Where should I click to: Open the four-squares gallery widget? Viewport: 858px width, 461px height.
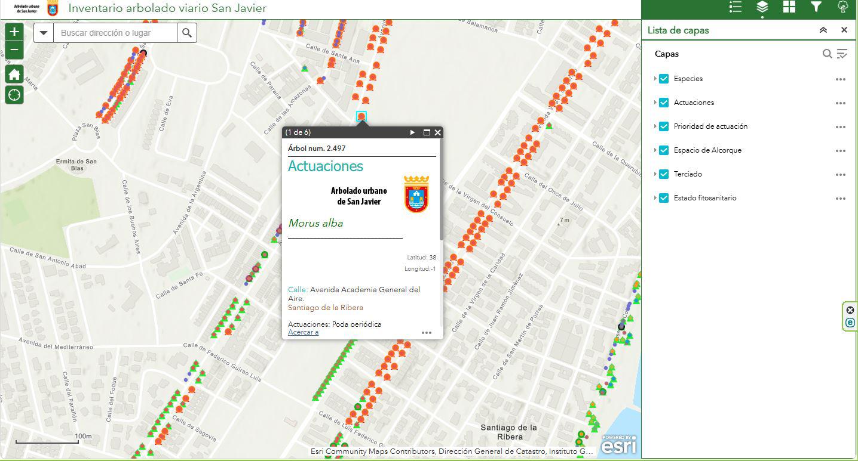(789, 7)
